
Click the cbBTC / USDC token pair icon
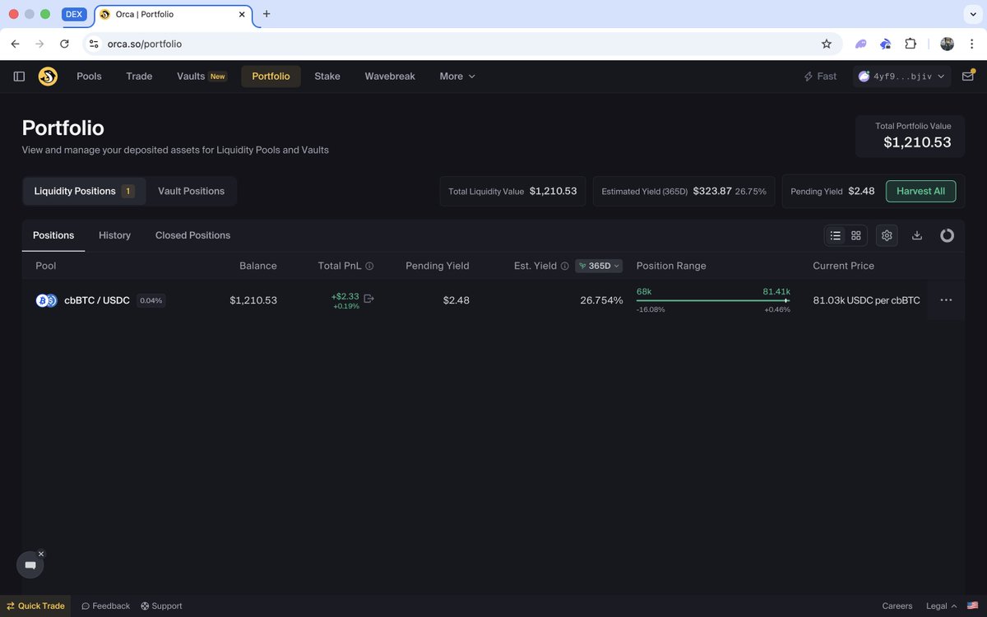pos(46,300)
